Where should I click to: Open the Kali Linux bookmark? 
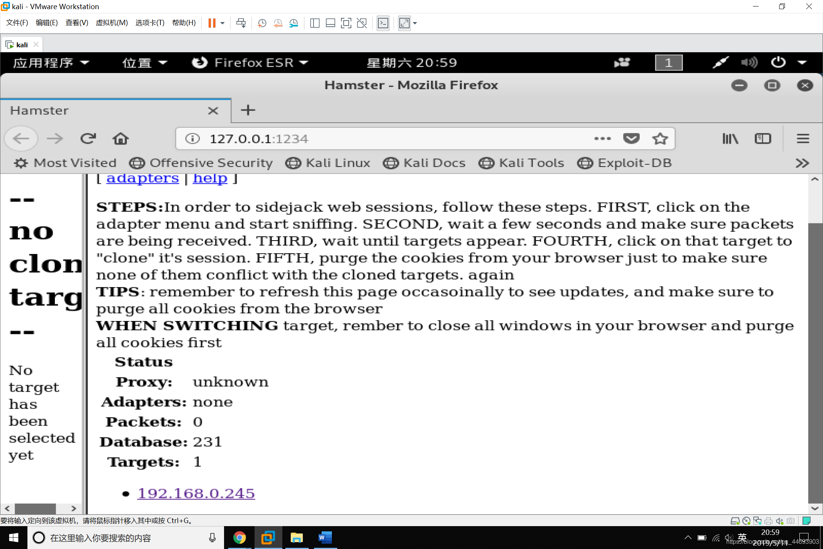click(x=328, y=163)
